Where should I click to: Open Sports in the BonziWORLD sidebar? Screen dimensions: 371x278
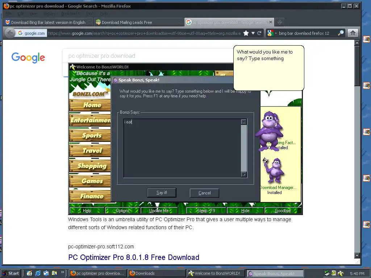[x=90, y=135]
